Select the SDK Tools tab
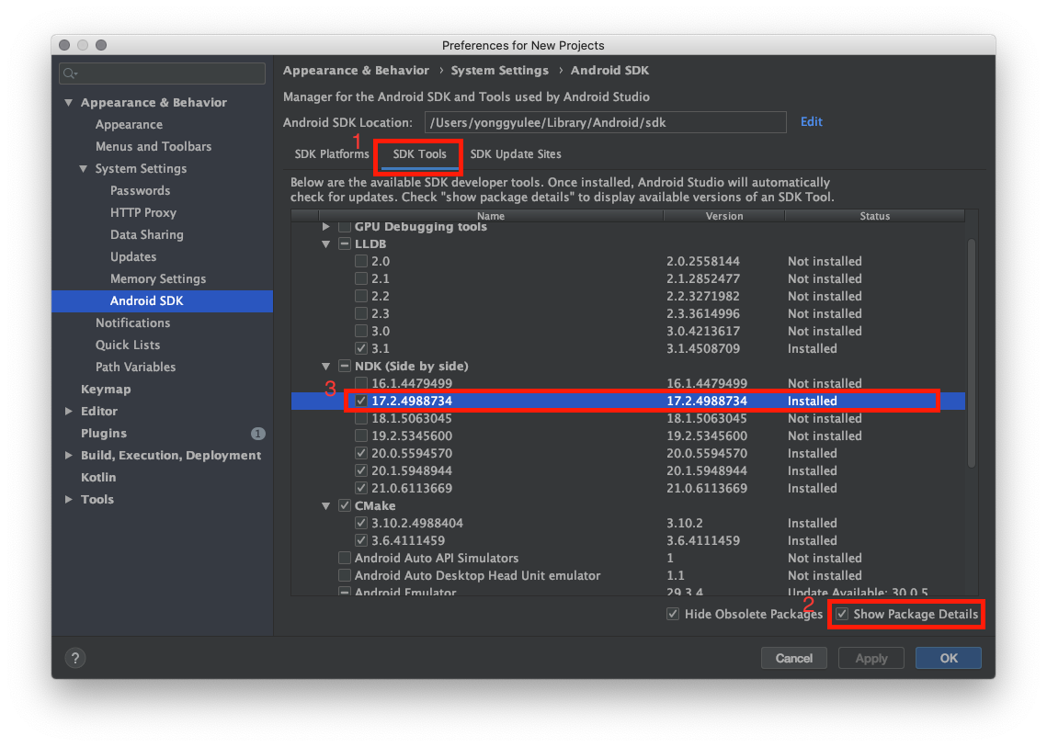Screen dimensions: 1047x747 point(419,154)
